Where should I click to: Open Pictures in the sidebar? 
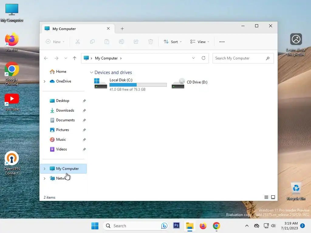[59, 130]
